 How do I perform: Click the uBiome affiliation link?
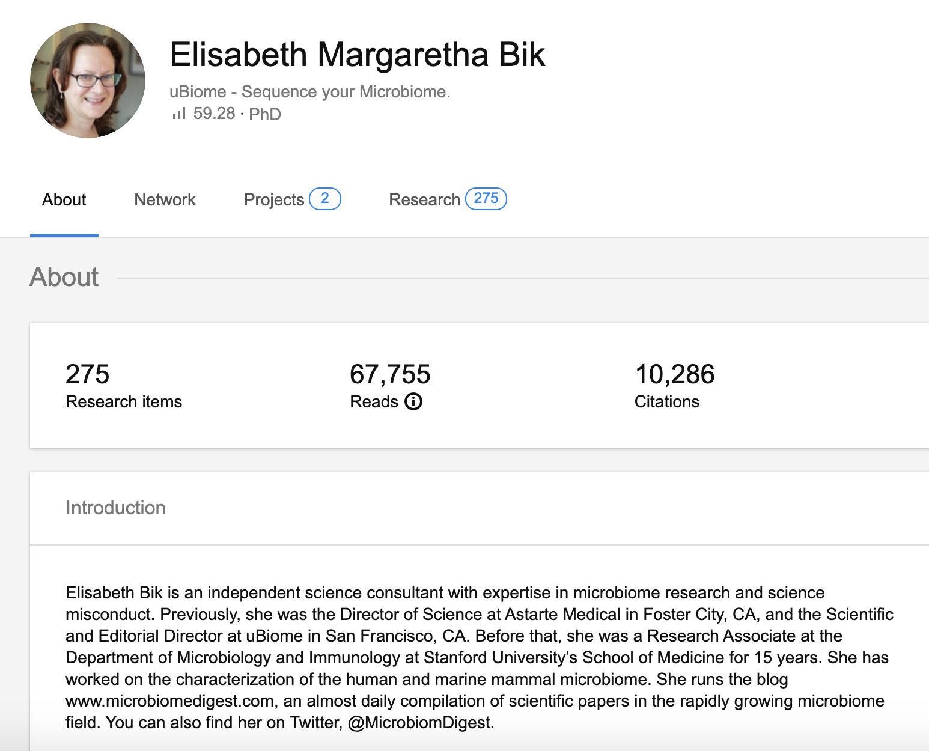(309, 92)
